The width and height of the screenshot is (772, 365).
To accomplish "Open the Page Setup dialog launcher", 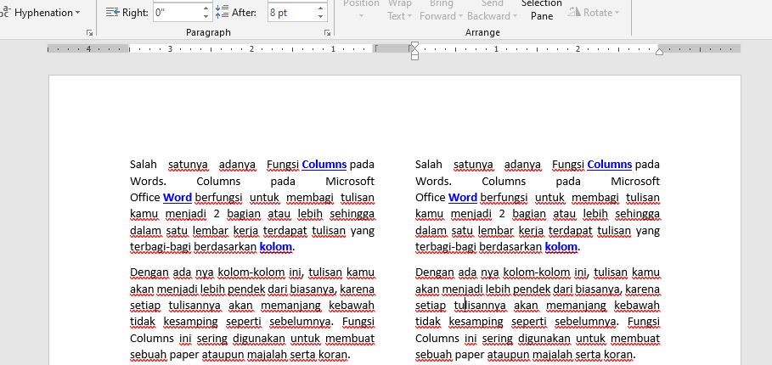I will (89, 32).
